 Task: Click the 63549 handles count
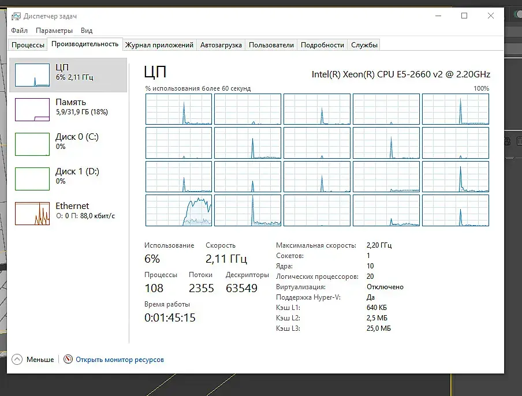tap(241, 288)
